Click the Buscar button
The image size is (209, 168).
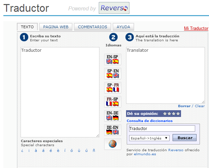[x=184, y=137]
